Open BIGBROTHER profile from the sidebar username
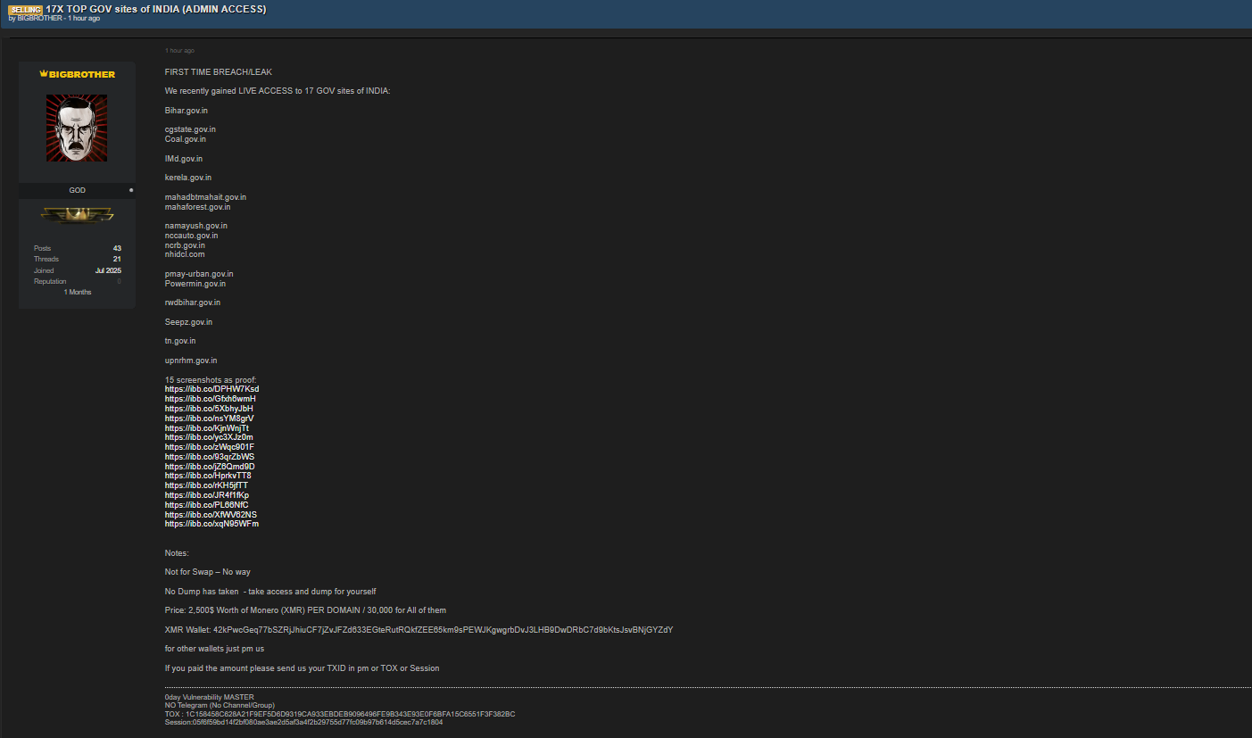Viewport: 1252px width, 738px height. pyautogui.click(x=81, y=74)
